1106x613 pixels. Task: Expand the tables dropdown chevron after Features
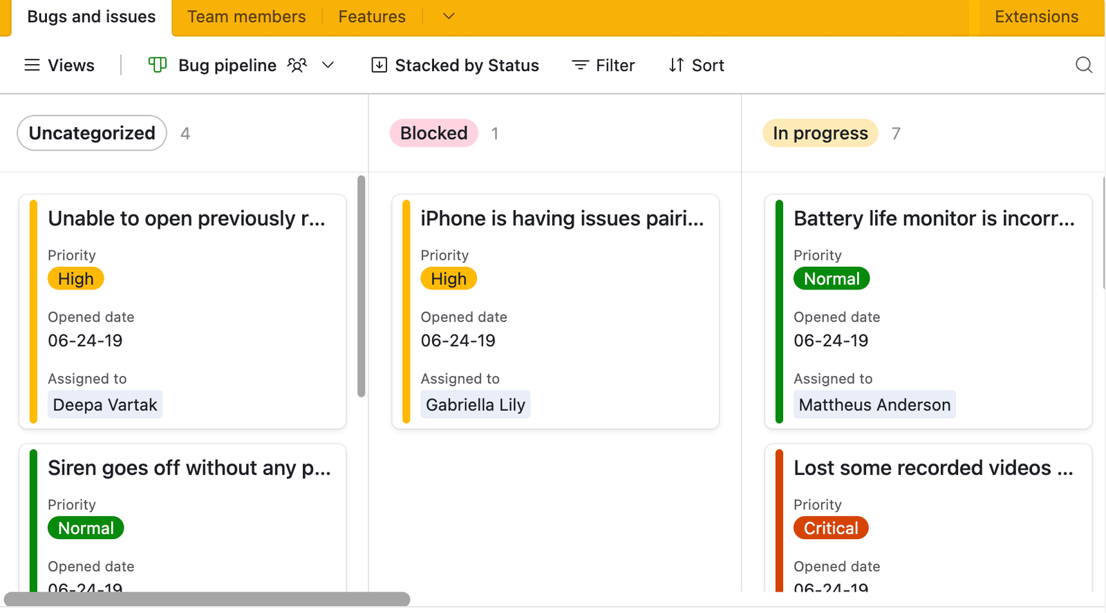click(449, 16)
